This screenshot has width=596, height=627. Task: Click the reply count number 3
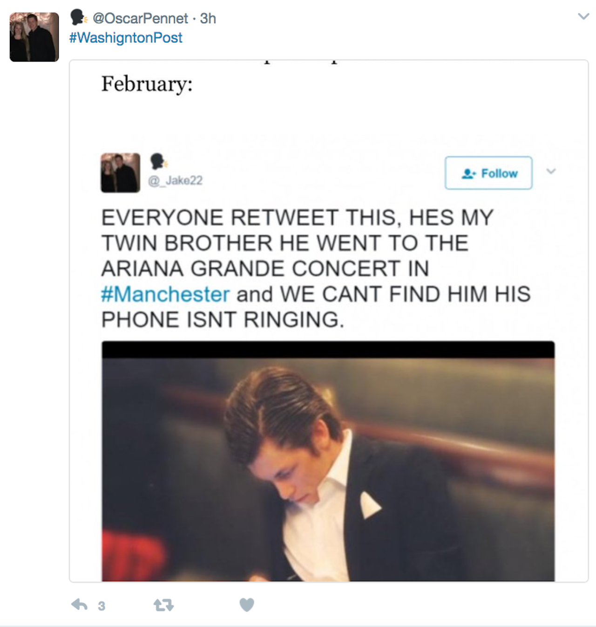102,606
